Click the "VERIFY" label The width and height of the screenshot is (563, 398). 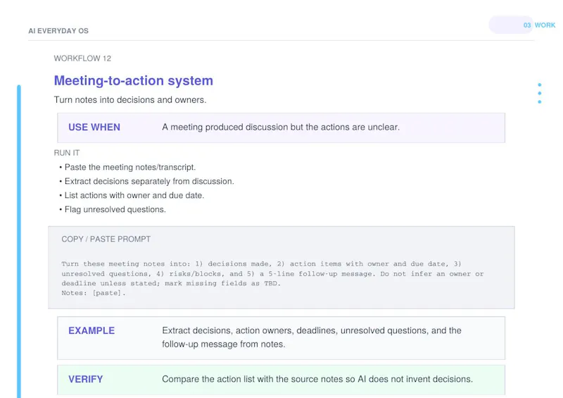(x=85, y=379)
